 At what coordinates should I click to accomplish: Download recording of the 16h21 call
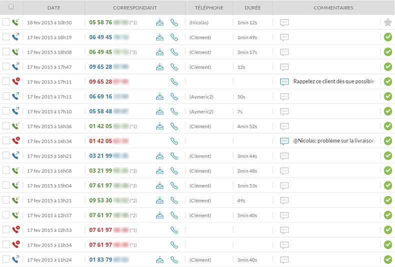159,156
